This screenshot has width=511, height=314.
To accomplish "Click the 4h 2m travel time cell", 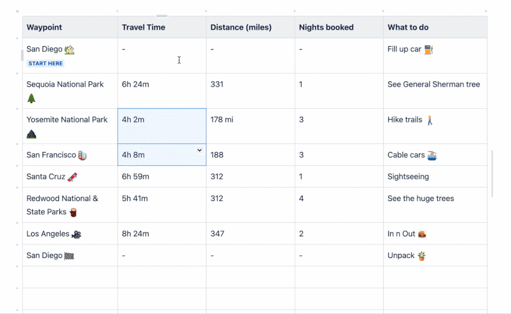I will 162,126.
